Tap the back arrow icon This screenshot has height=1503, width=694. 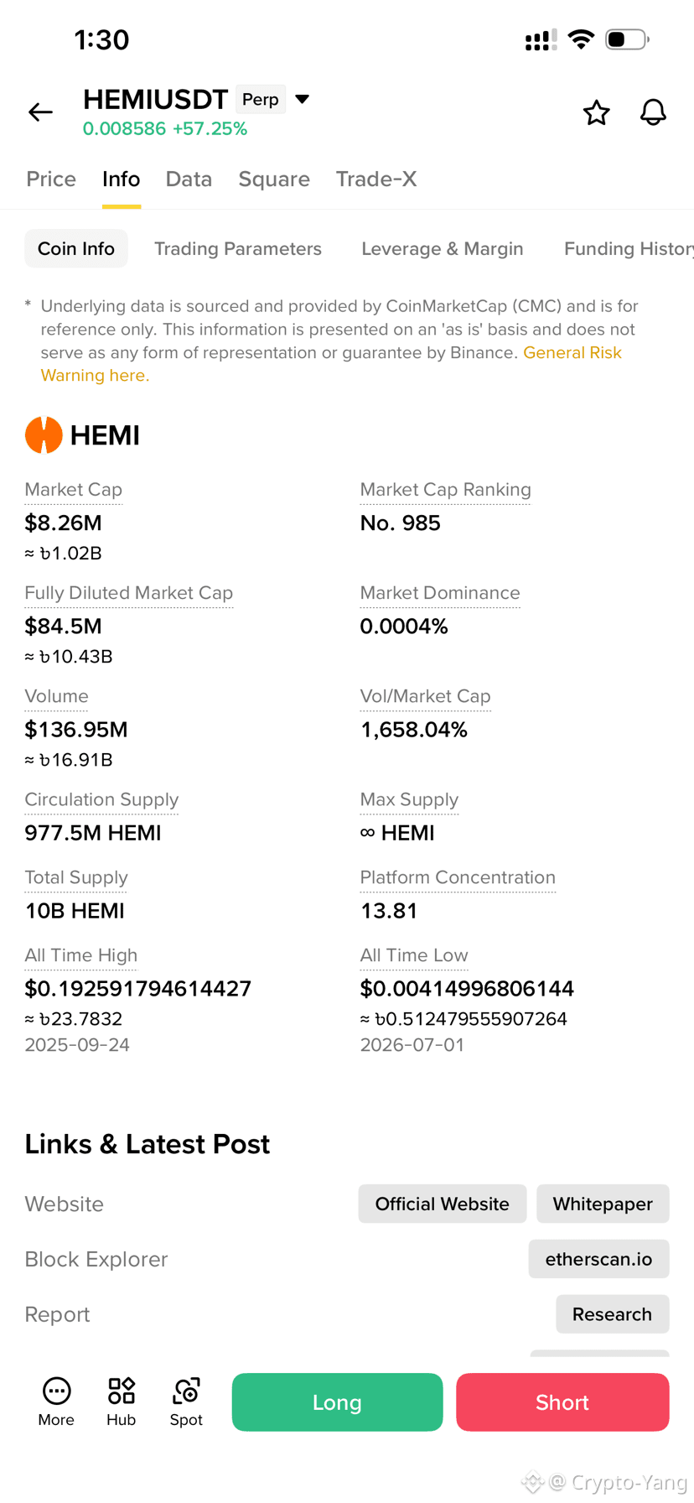[40, 112]
